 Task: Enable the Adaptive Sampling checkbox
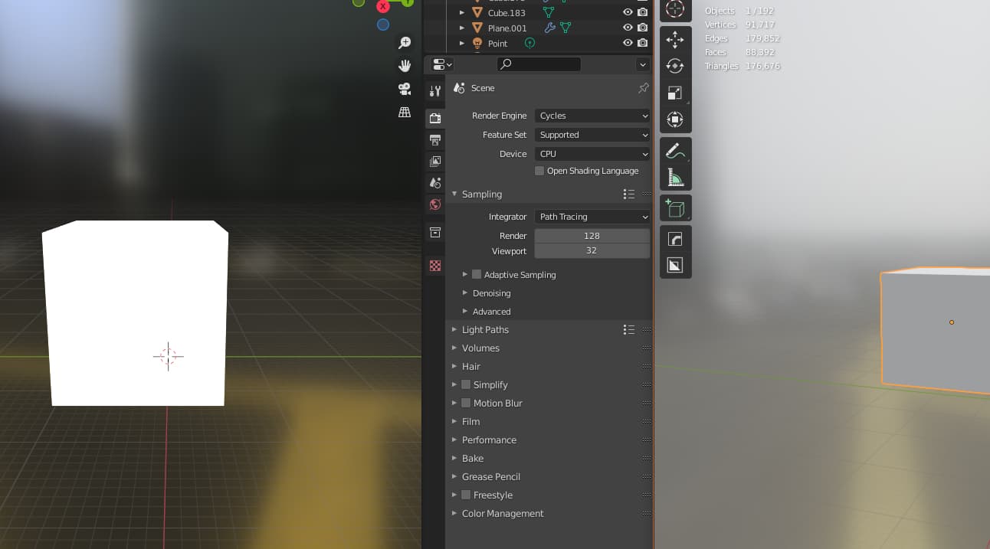(477, 274)
